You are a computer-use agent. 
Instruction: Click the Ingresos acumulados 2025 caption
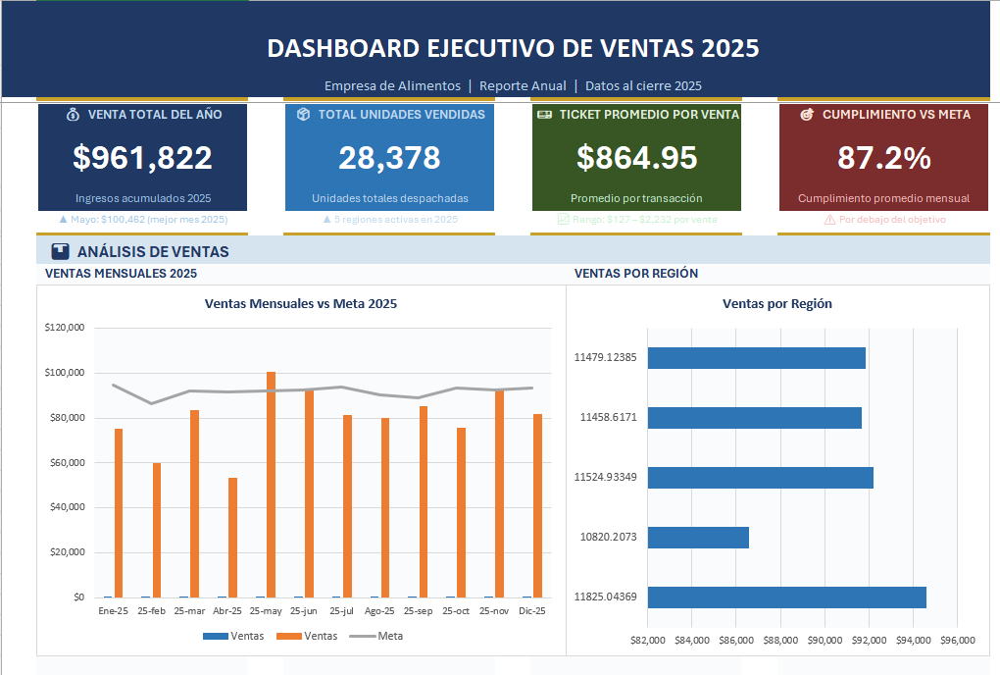point(143,198)
